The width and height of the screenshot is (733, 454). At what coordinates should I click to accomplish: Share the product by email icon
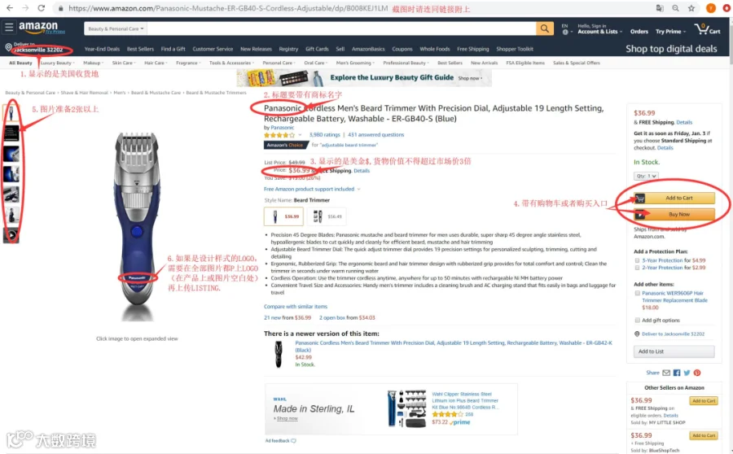point(666,373)
